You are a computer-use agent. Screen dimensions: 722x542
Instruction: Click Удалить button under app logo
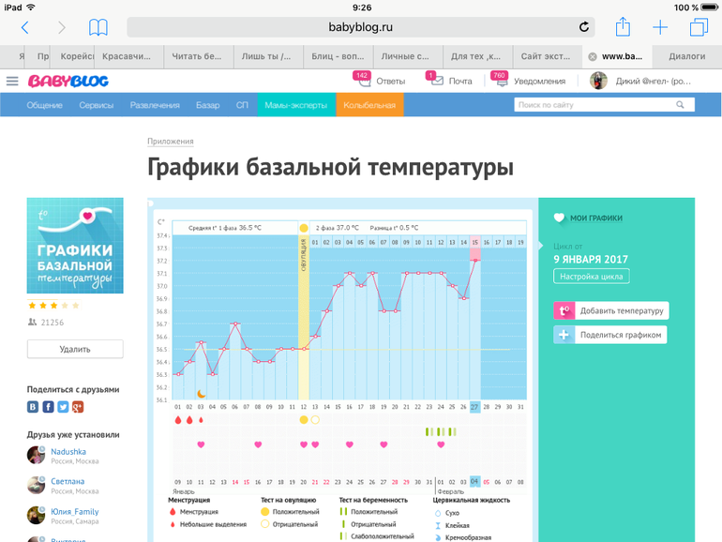tap(75, 349)
